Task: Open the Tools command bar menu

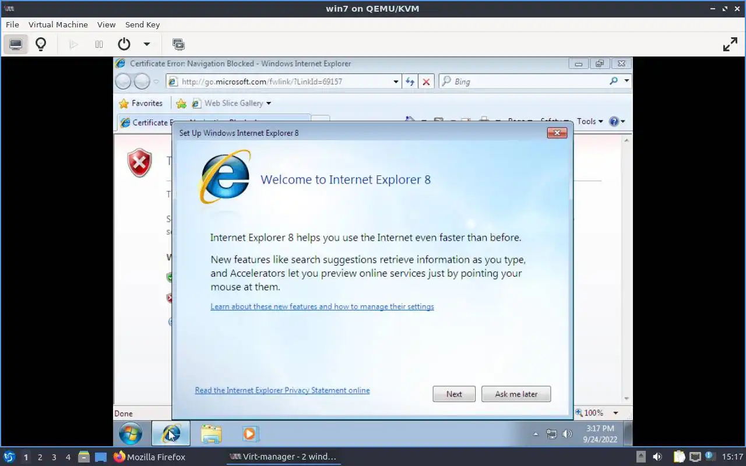Action: pyautogui.click(x=590, y=121)
